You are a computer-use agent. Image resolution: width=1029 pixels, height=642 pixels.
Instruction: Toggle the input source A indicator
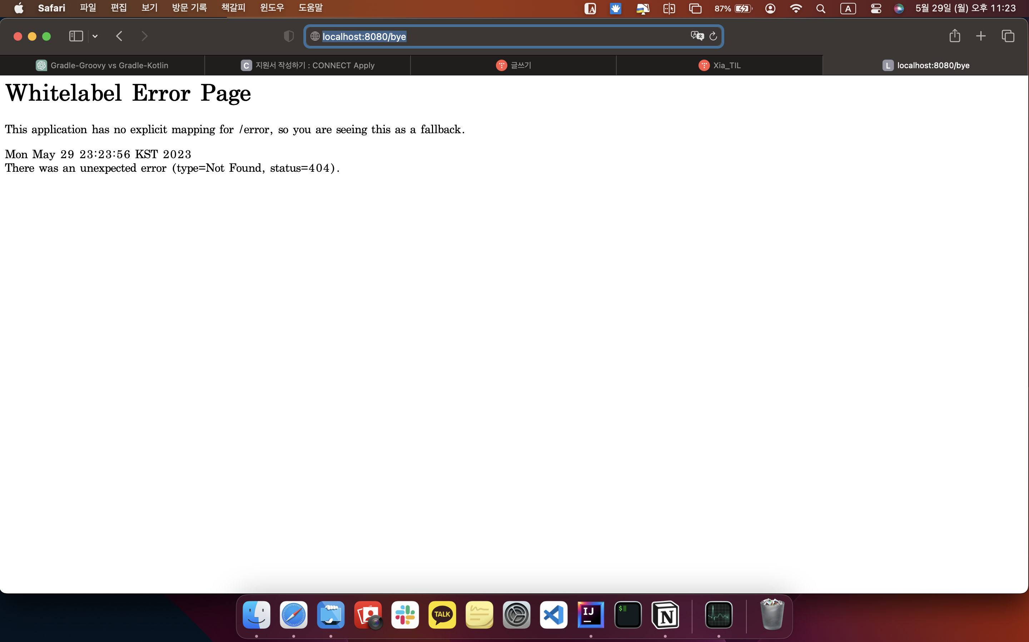[x=847, y=9]
